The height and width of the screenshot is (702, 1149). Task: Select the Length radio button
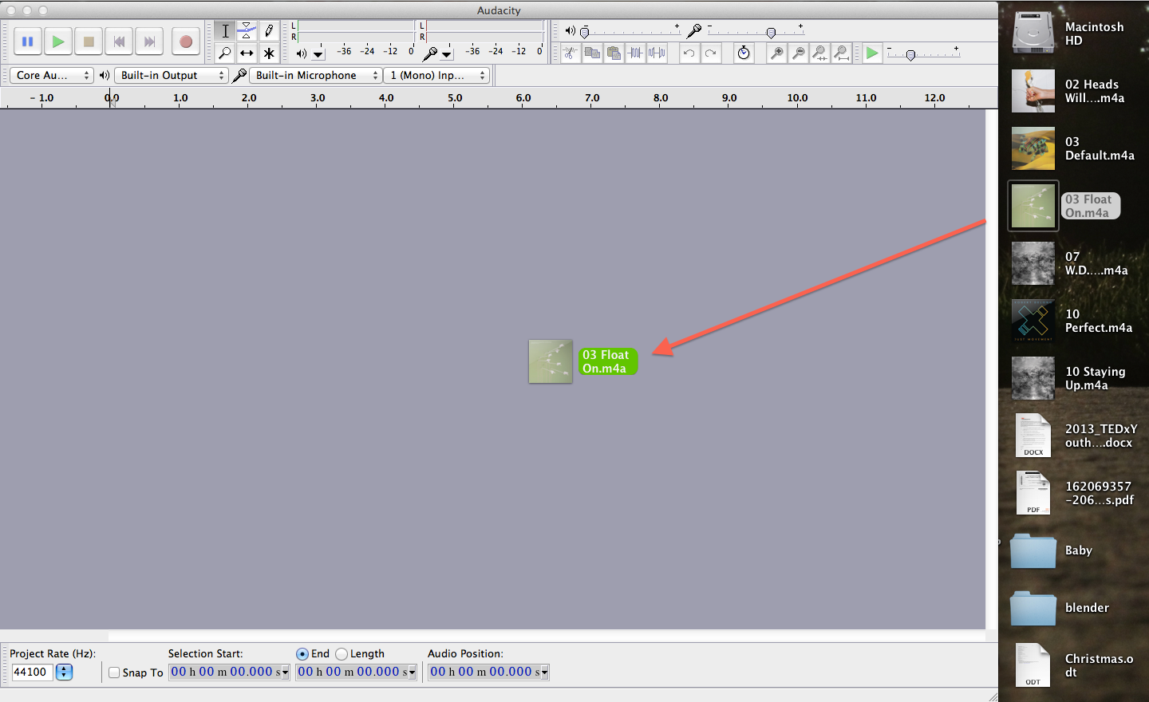point(342,654)
